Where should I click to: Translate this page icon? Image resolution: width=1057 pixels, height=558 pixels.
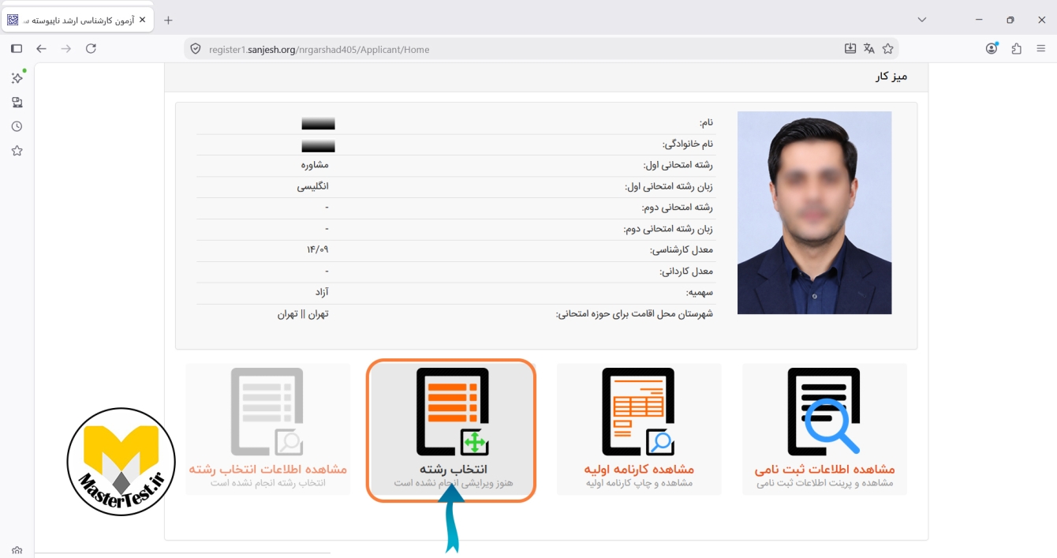[x=869, y=49]
